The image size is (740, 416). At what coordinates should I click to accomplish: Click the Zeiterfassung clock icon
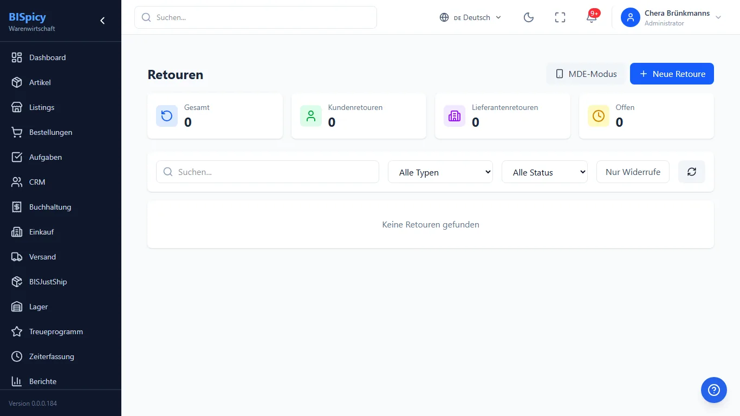[x=17, y=356]
